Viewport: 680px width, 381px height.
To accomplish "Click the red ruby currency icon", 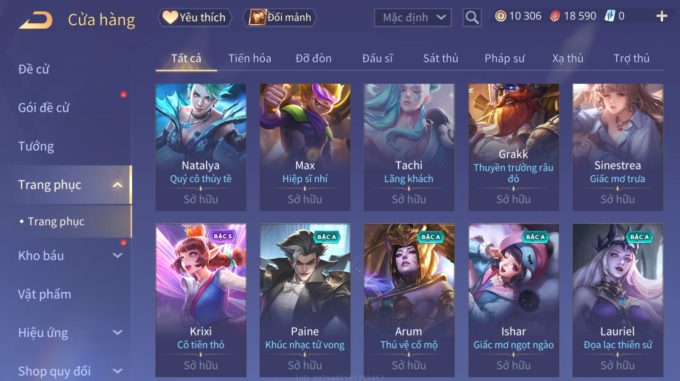I will [555, 16].
